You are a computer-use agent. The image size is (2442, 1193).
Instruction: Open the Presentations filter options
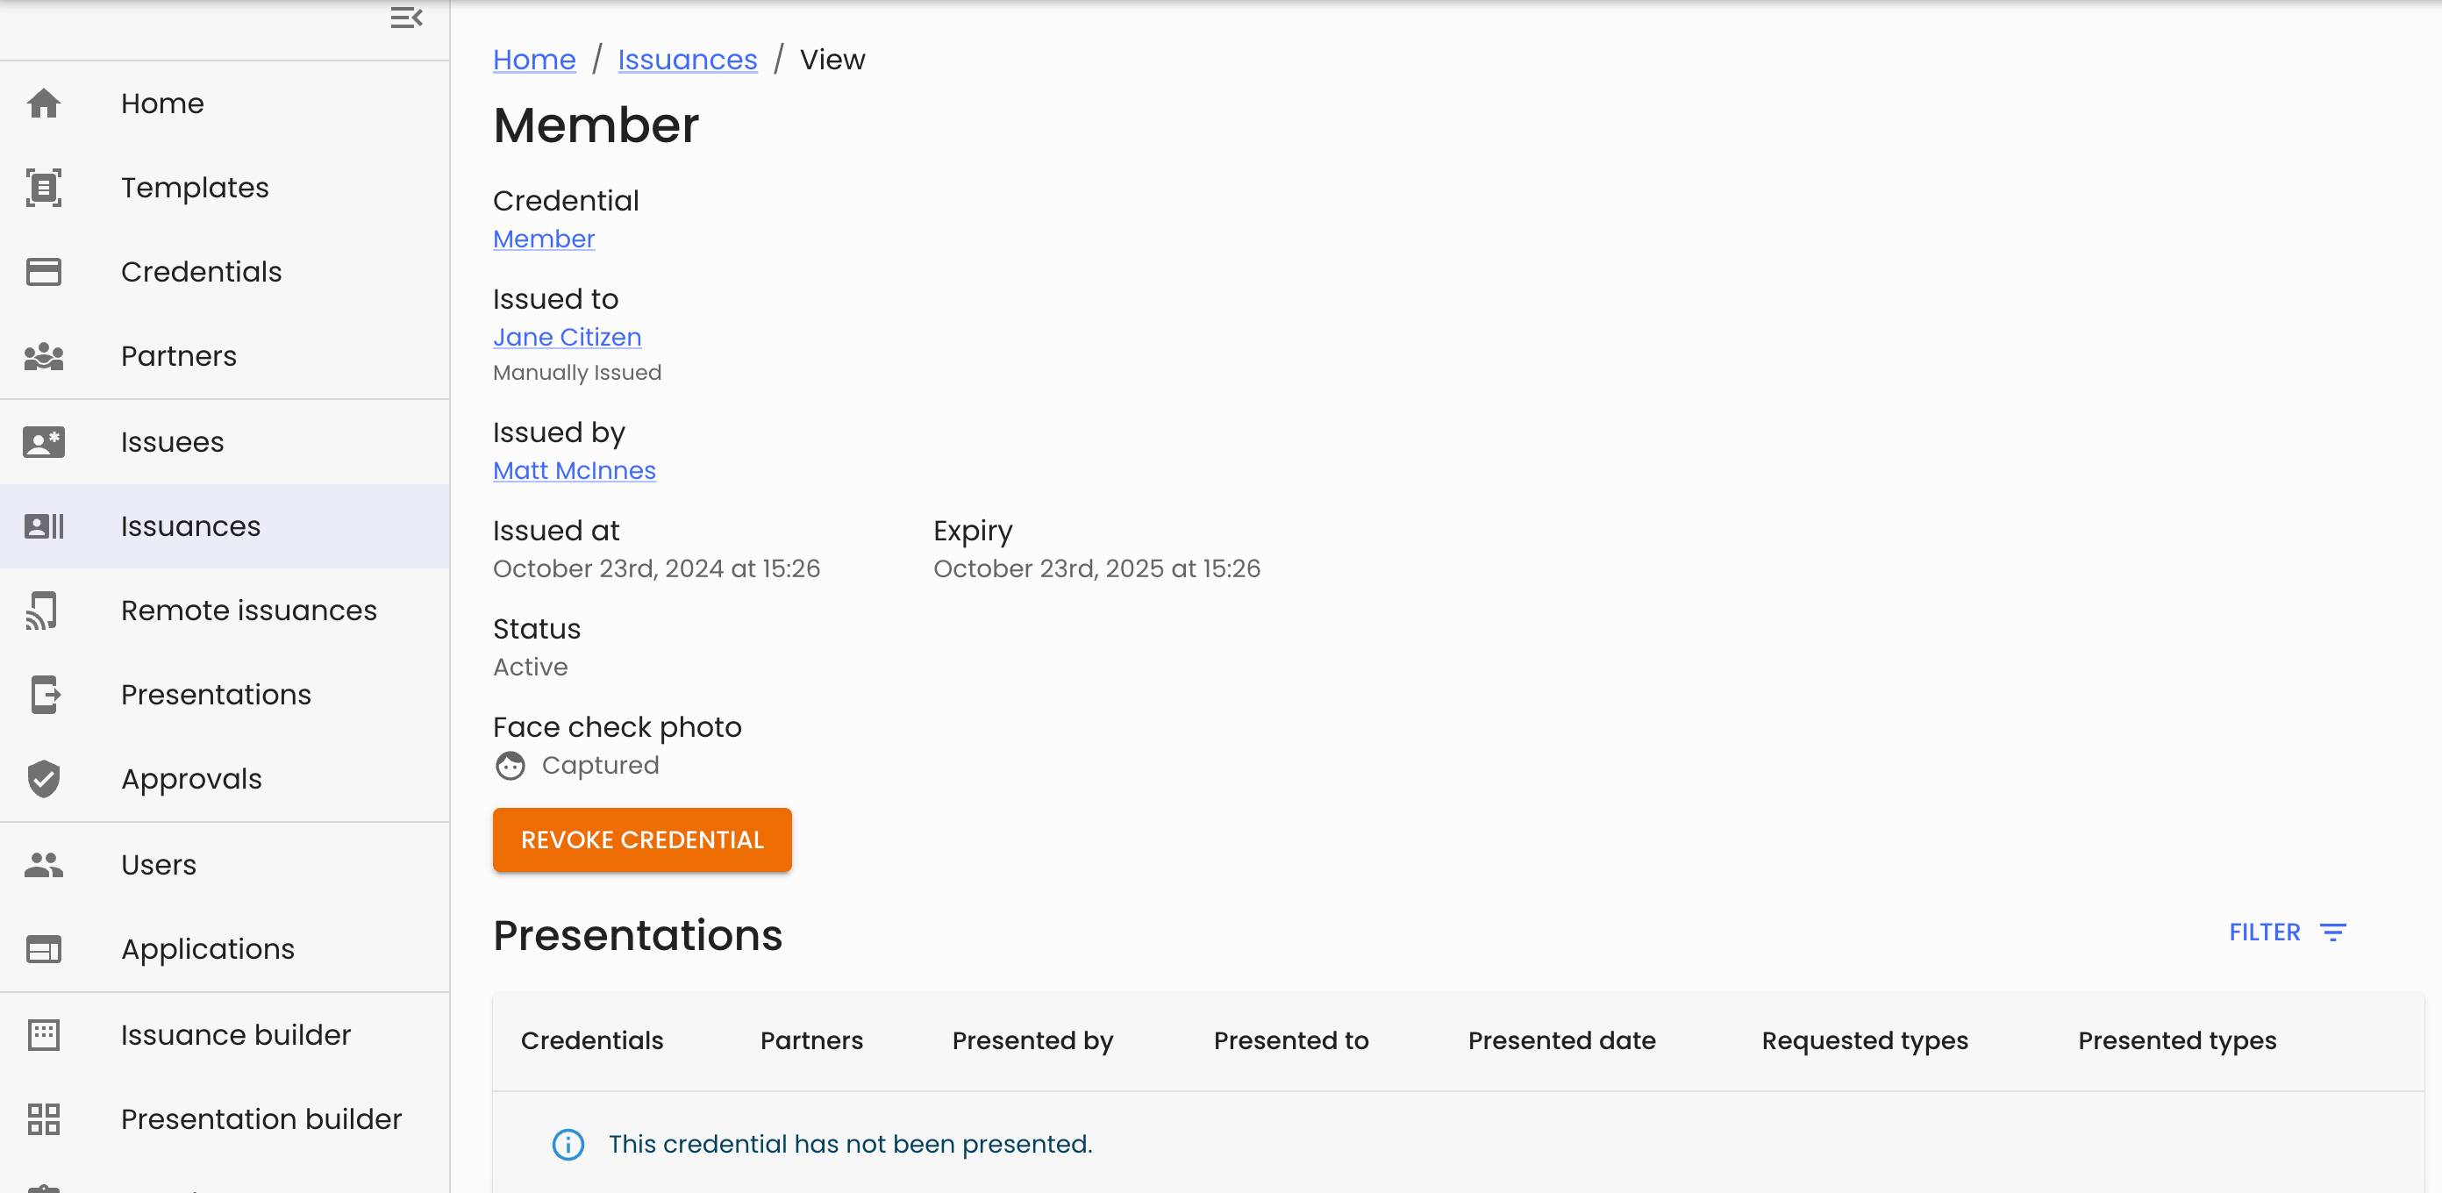[x=2287, y=932]
